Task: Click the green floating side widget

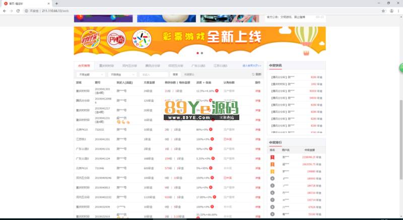Action: click(401, 68)
